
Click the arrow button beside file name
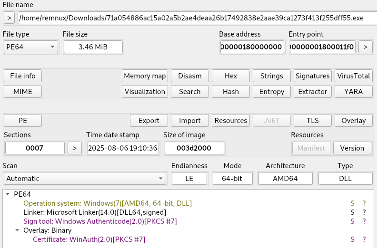point(9,18)
